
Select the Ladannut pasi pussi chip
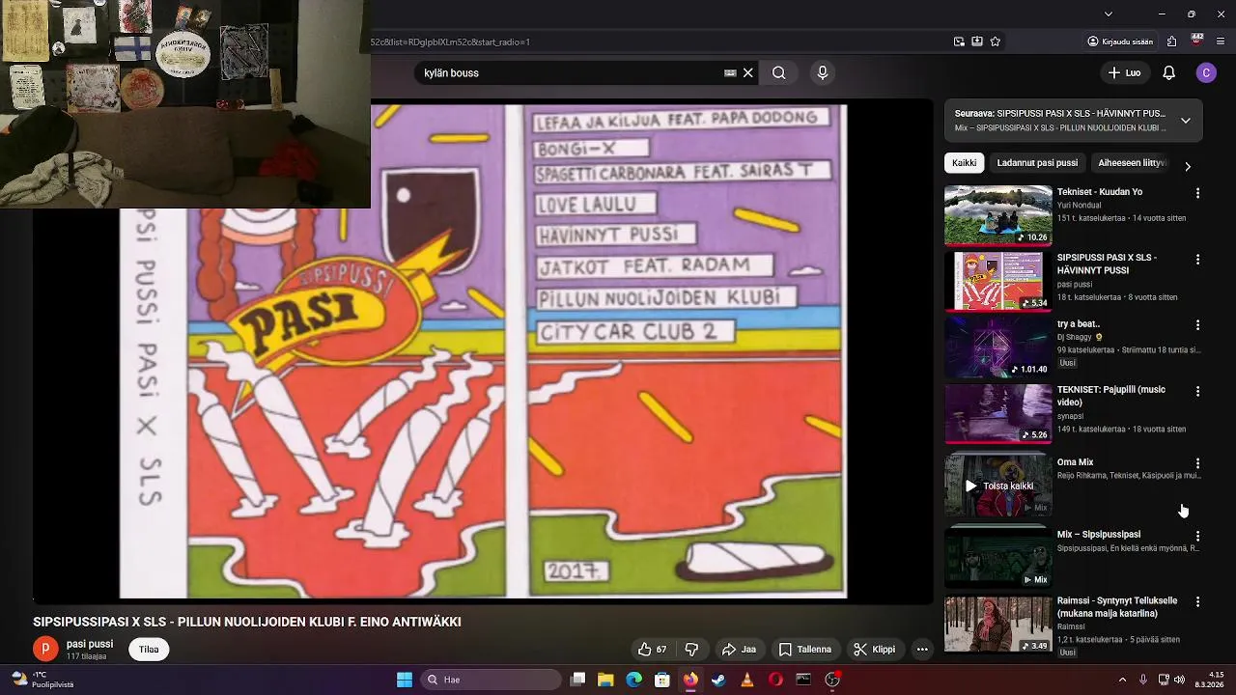click(x=1037, y=163)
